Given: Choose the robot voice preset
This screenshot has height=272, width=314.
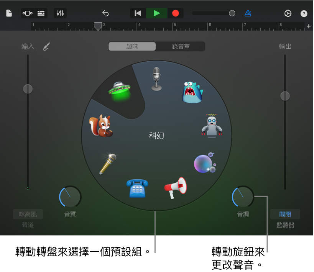Looking at the screenshot, I should pyautogui.click(x=212, y=126).
